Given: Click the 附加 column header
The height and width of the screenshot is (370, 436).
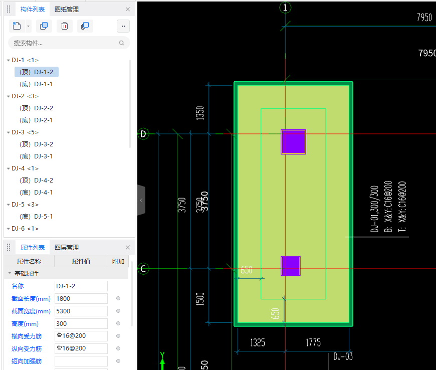Looking at the screenshot, I should [x=118, y=262].
